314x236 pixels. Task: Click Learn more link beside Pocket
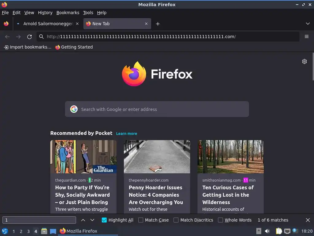127,134
